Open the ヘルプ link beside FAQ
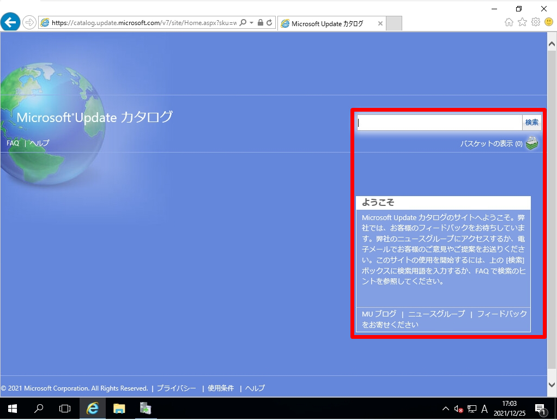The width and height of the screenshot is (557, 420). click(39, 143)
